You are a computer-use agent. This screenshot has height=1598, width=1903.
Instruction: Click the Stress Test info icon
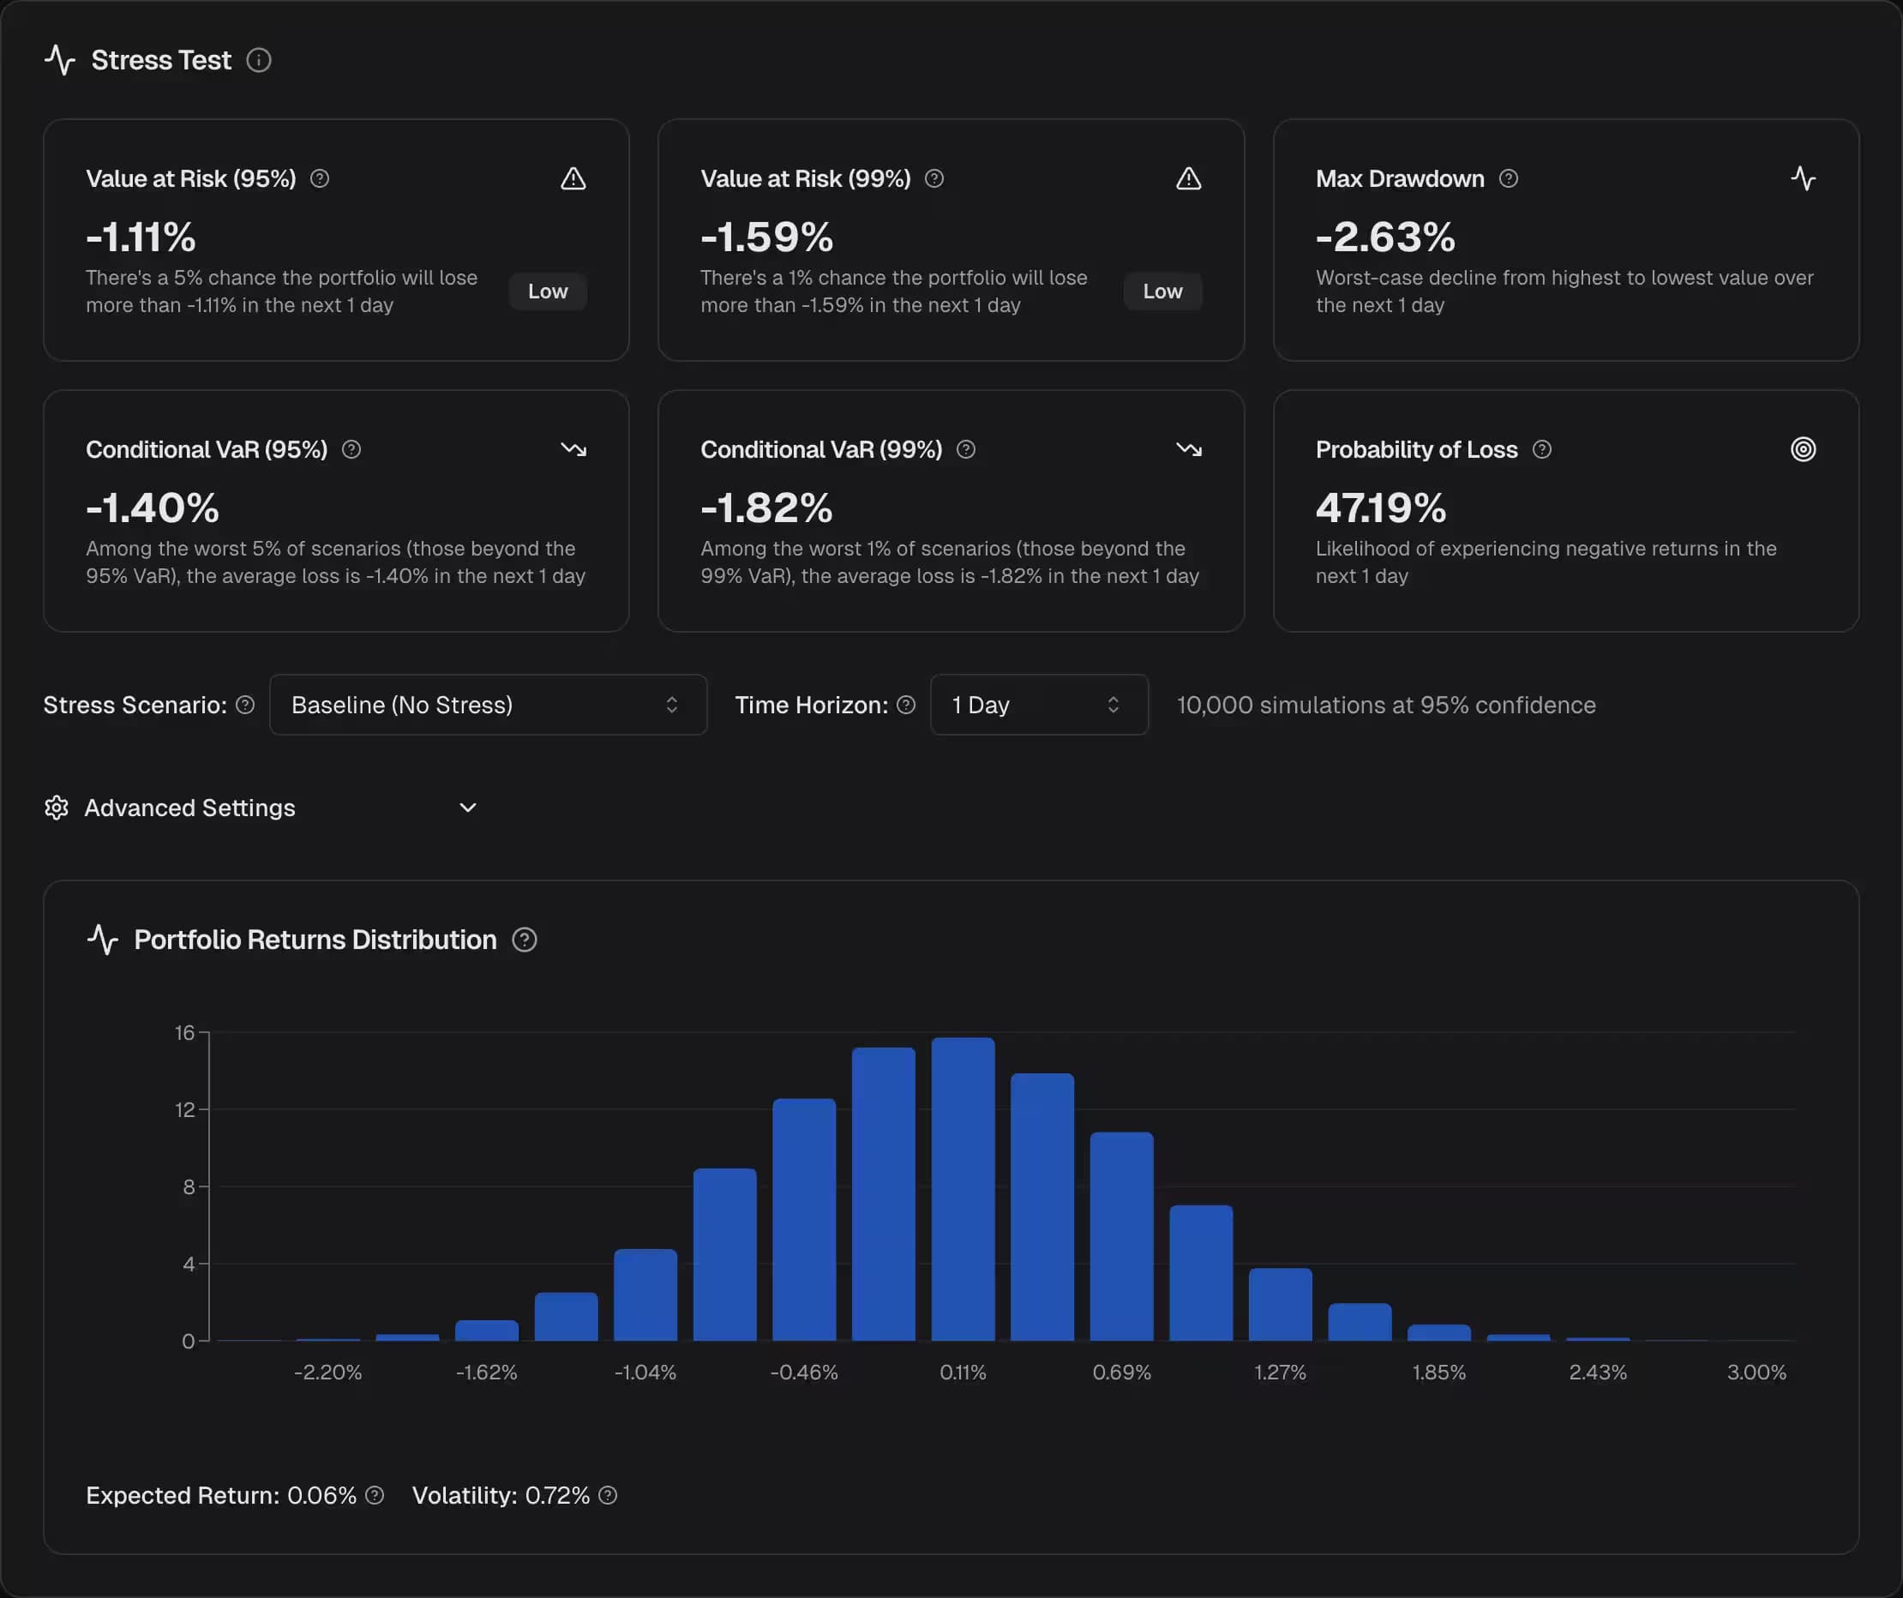click(258, 60)
